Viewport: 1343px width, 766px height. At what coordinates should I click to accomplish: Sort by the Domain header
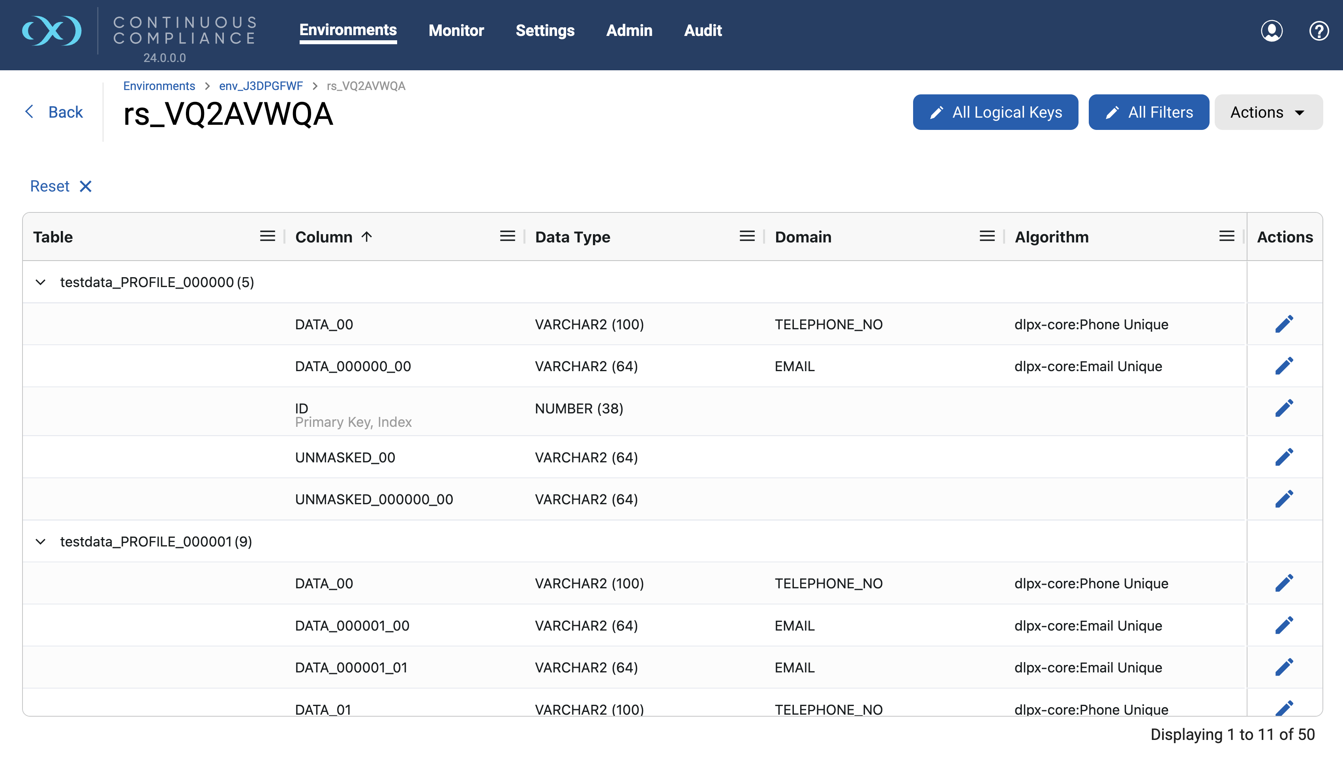[x=803, y=237]
